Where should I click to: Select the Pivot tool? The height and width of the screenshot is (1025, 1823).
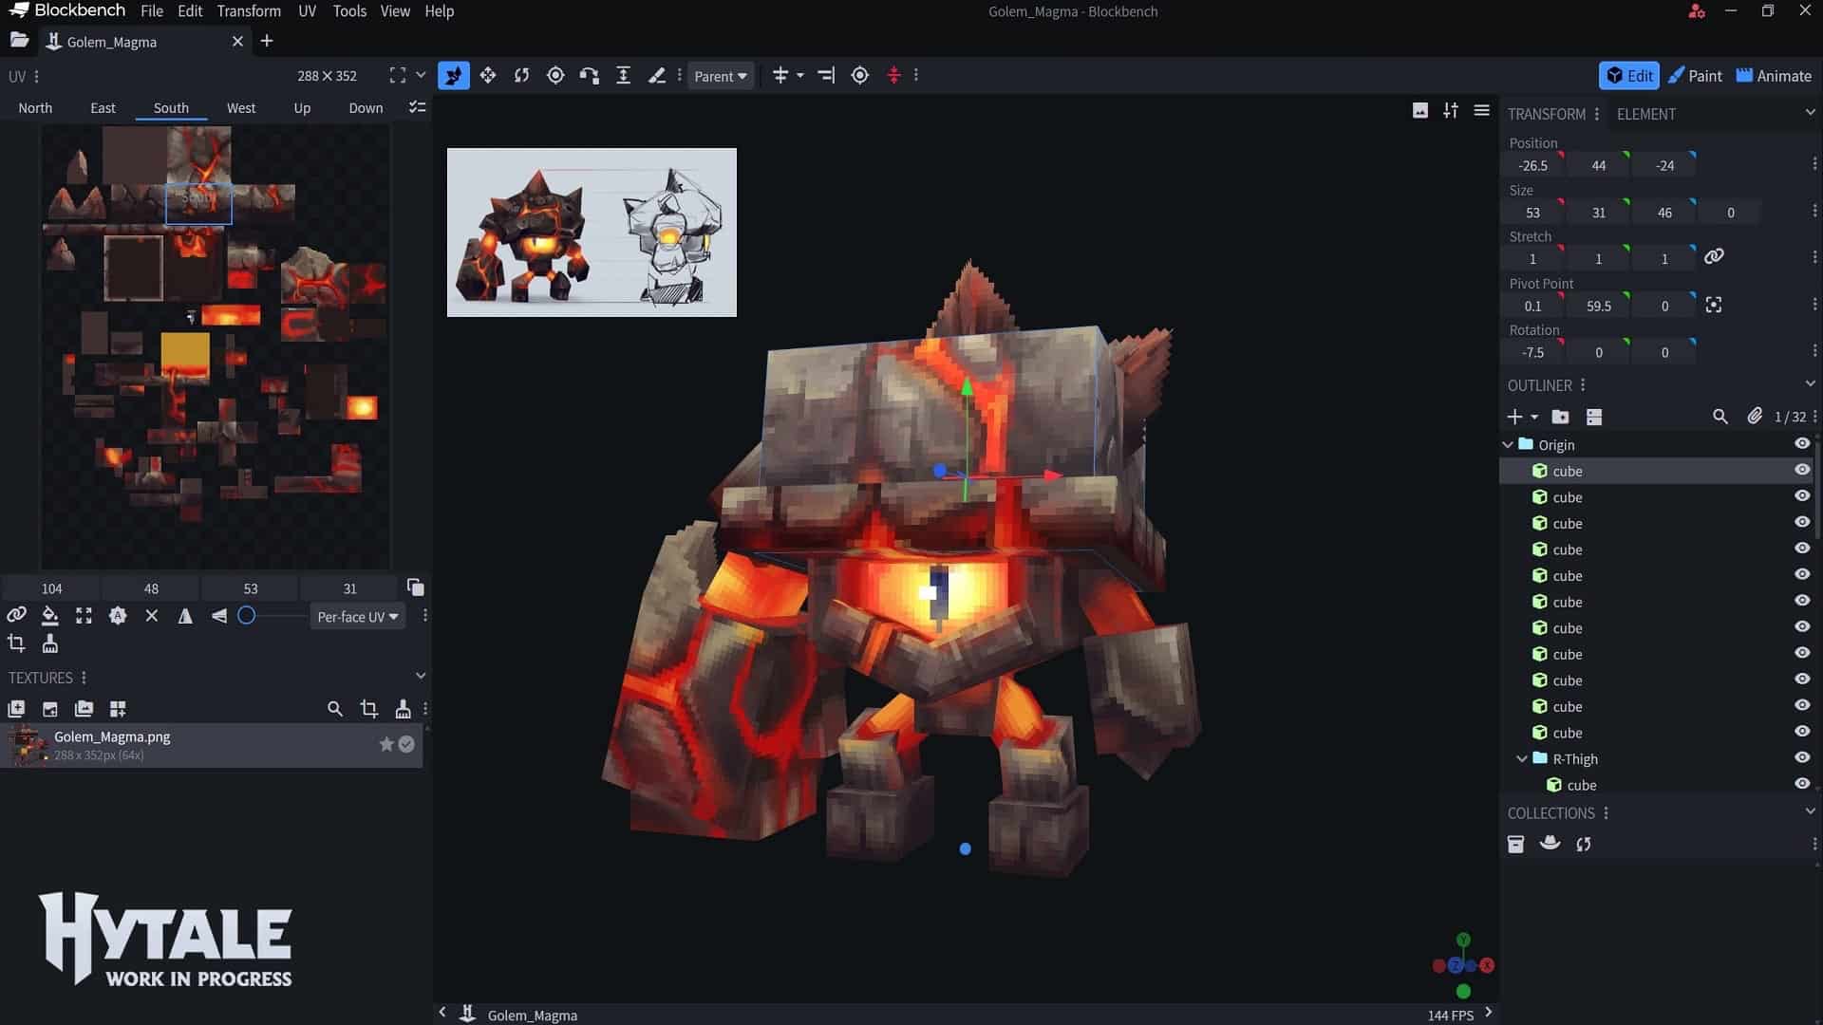click(555, 75)
